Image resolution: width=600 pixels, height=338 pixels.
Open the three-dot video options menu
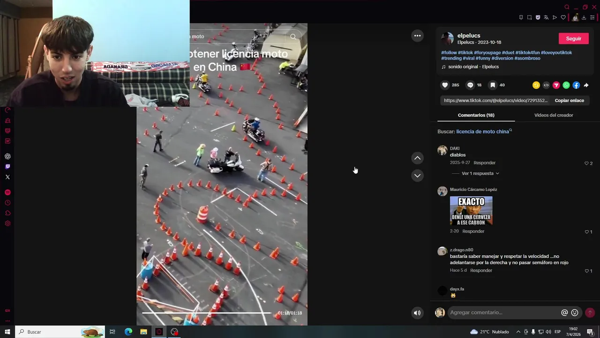tap(417, 36)
